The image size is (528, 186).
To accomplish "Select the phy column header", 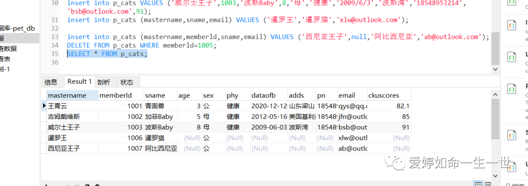I will pyautogui.click(x=238, y=95).
